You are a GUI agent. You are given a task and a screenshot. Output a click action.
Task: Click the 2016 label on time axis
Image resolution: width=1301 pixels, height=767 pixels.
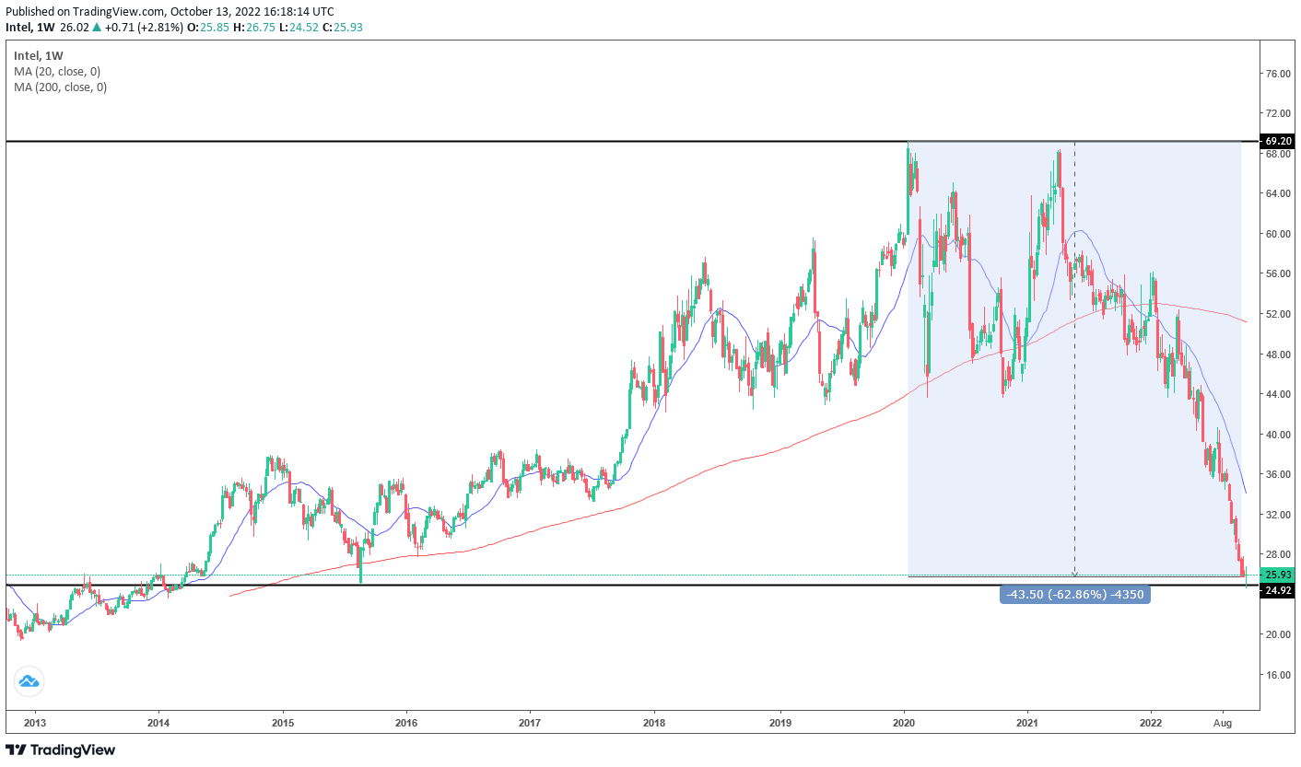[x=406, y=724]
